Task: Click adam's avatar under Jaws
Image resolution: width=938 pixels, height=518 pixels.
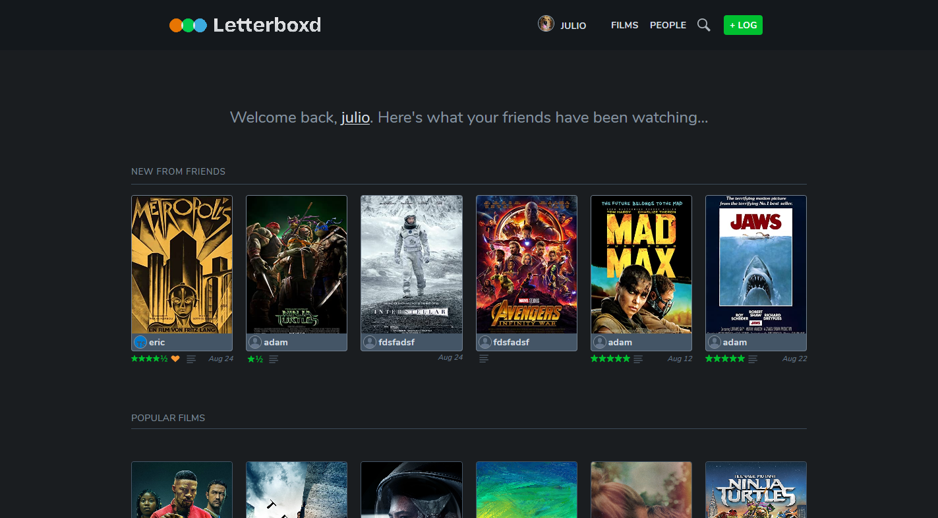Action: tap(715, 342)
